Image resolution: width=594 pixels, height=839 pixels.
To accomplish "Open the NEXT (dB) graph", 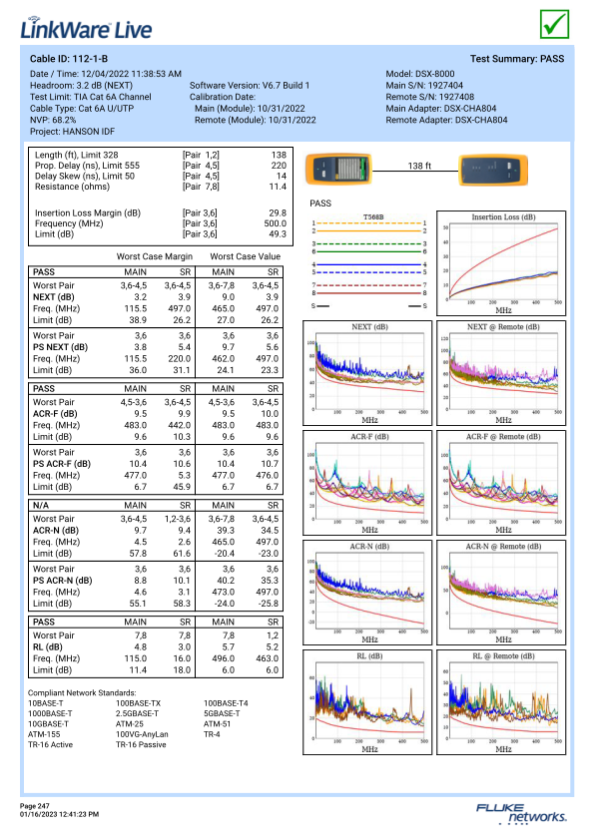I will click(367, 373).
